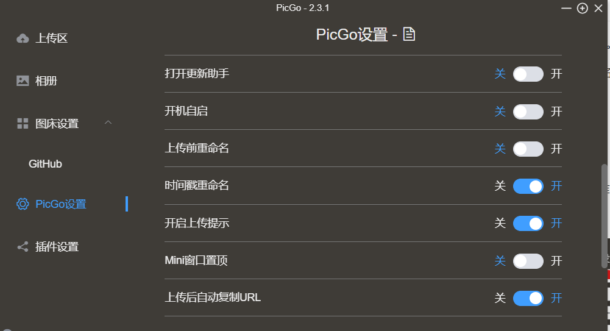Viewport: 610px width, 331px height.
Task: Click the plus circle icon in title bar
Action: (583, 8)
